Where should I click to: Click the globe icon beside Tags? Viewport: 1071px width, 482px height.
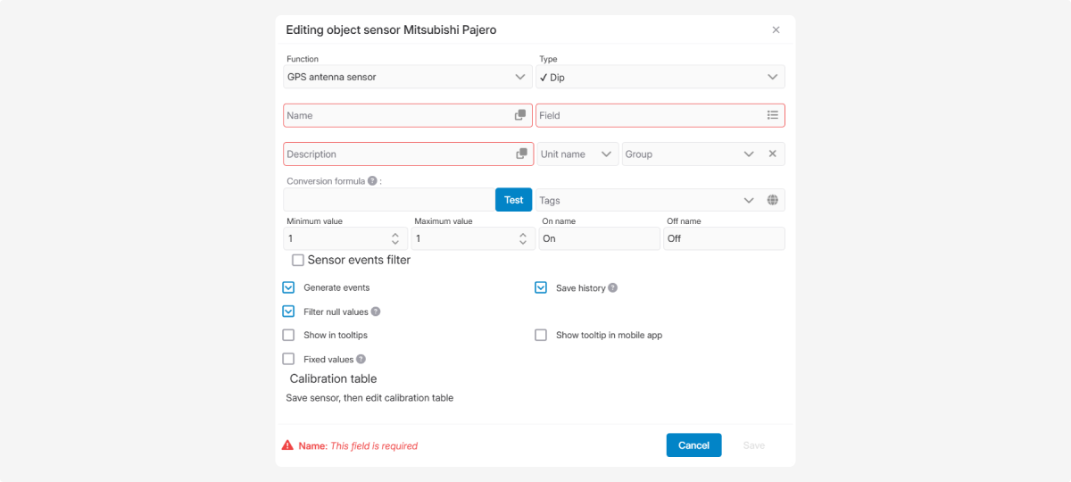772,200
